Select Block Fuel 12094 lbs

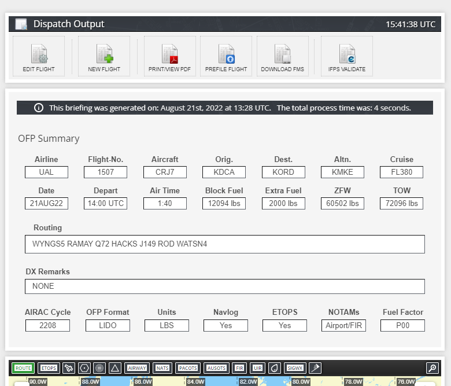pyautogui.click(x=224, y=204)
